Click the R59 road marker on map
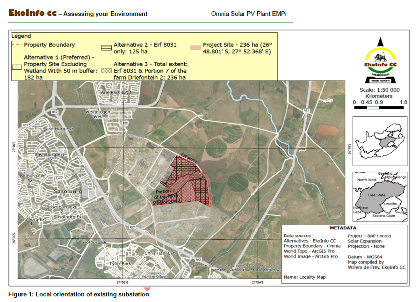Screen dimensions: 419x302 click(x=25, y=125)
